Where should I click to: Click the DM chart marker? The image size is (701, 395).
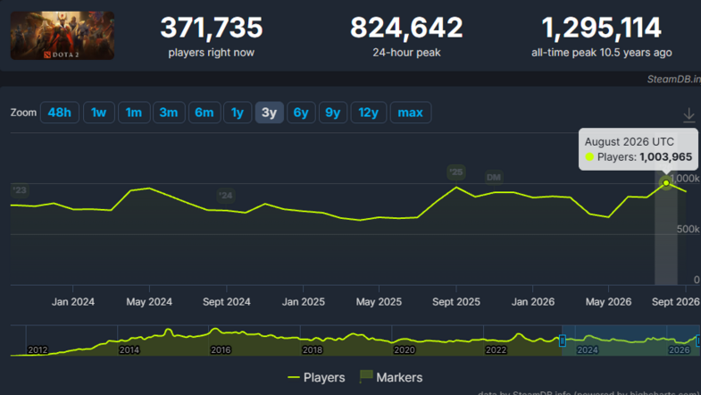(494, 178)
